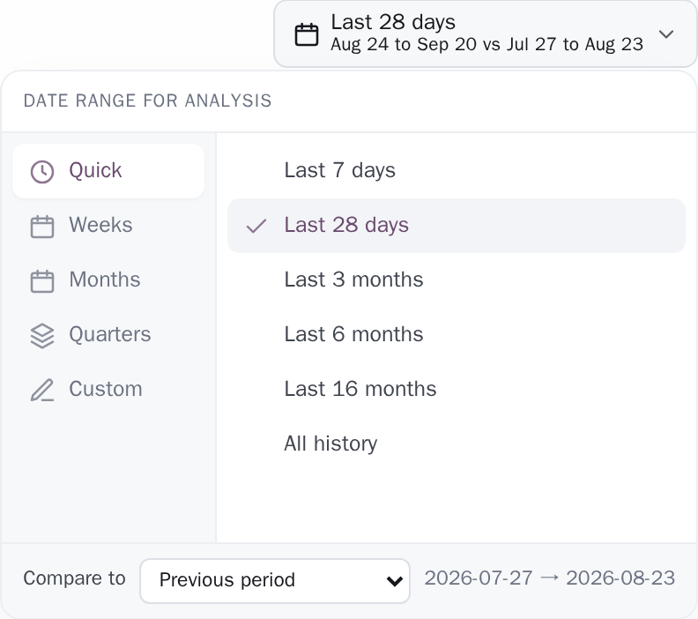The width and height of the screenshot is (698, 619).
Task: Click the DATE RANGE FOR ANALYSIS heading
Action: click(147, 101)
